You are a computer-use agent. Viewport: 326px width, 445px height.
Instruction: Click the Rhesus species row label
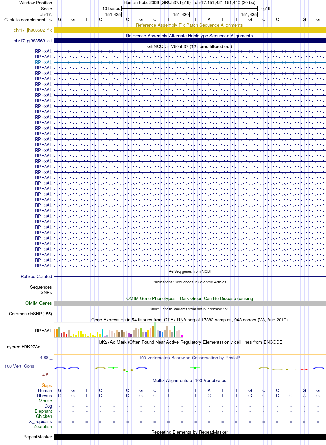[45, 396]
